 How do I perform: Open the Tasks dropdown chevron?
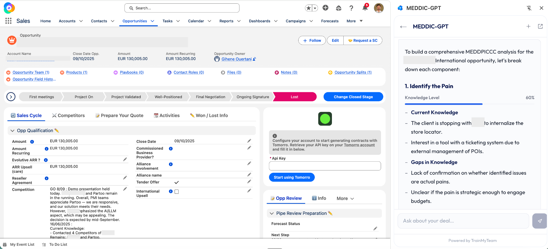point(178,21)
